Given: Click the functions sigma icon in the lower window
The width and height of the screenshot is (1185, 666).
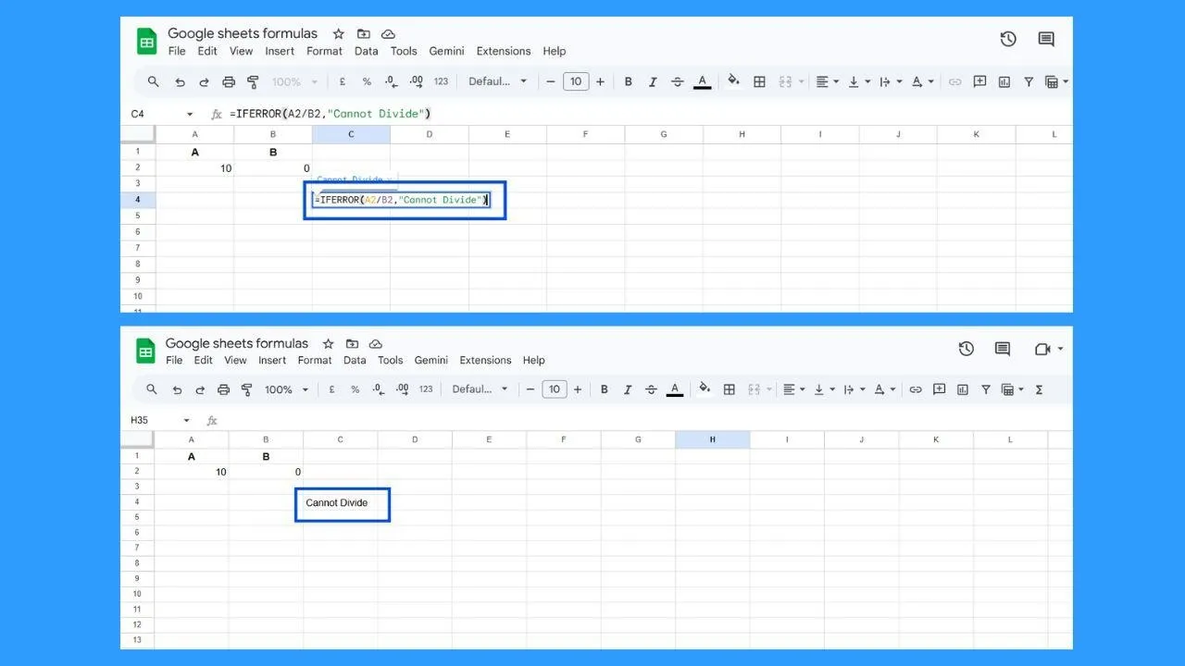Looking at the screenshot, I should pyautogui.click(x=1039, y=389).
